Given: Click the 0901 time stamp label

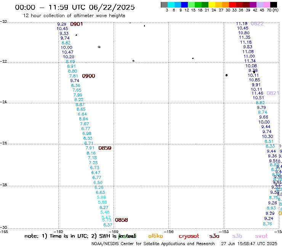Looking at the screenshot, I should point(77,24).
